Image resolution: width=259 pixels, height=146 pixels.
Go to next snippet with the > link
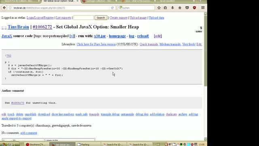[x=5, y=27]
